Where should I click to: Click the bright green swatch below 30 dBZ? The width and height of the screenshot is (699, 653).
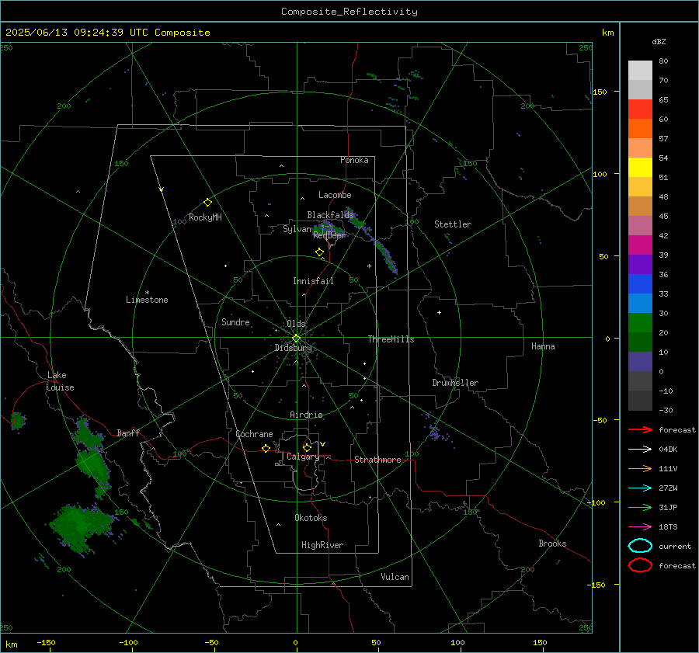(x=640, y=323)
